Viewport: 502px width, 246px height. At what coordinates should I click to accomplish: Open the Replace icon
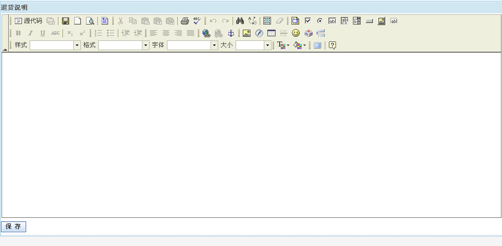tap(252, 21)
